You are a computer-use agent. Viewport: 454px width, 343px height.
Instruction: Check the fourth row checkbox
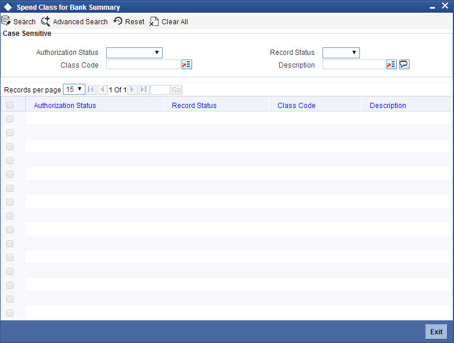click(x=10, y=161)
